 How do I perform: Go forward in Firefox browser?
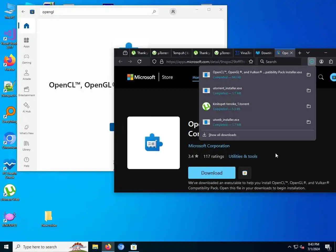[130, 61]
